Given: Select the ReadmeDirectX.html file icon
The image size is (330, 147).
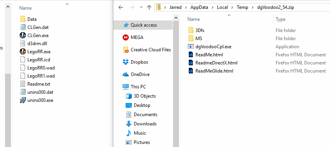Looking at the screenshot, I should click(x=191, y=63).
